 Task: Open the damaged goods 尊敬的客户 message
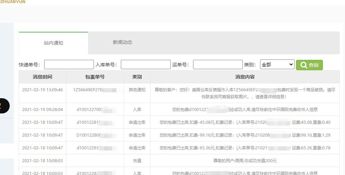coord(245,93)
